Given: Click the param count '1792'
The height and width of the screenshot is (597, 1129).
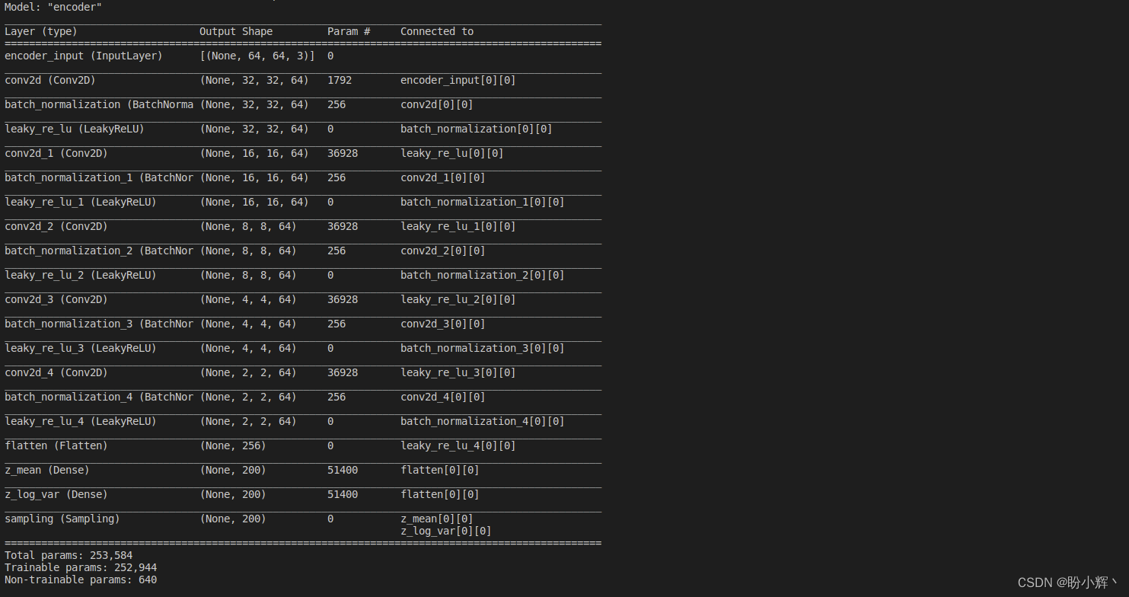Looking at the screenshot, I should [340, 80].
